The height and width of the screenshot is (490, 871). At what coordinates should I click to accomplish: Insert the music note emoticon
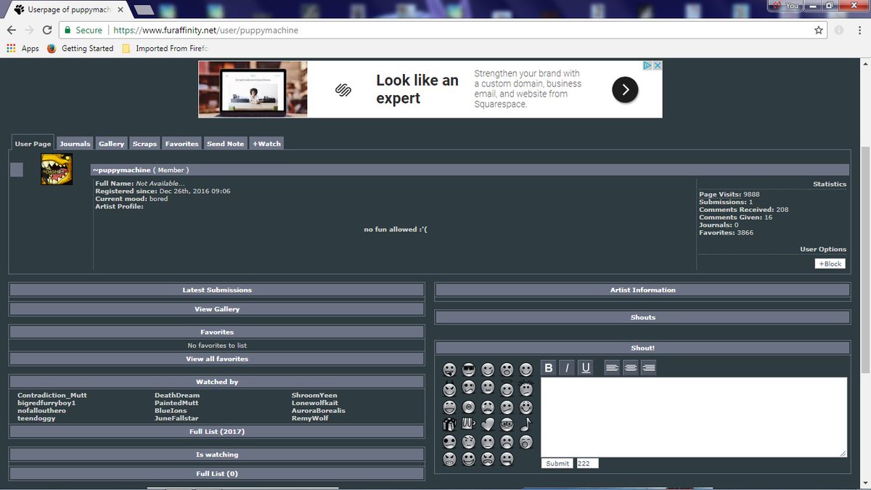click(x=526, y=423)
